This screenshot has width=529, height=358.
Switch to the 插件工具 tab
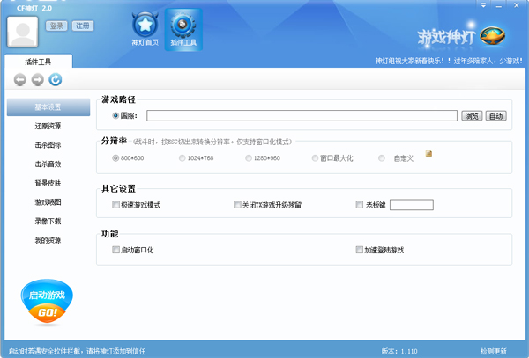click(x=34, y=62)
